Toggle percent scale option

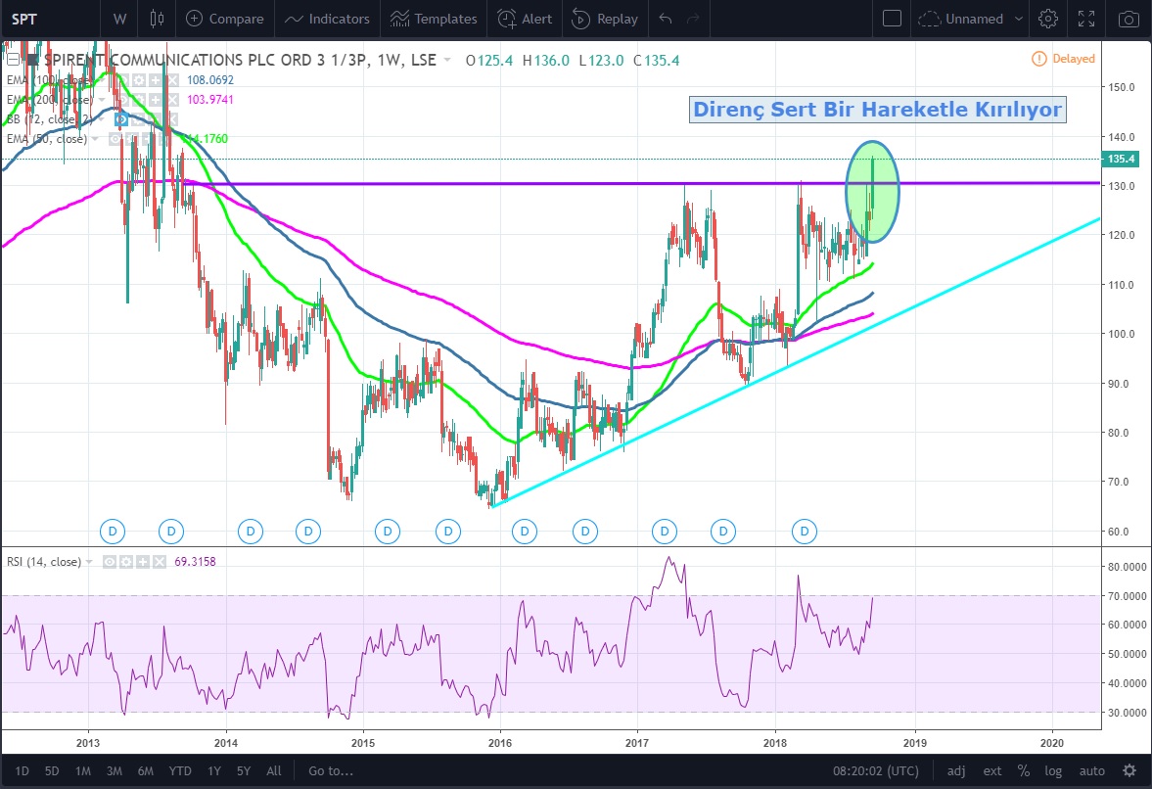pyautogui.click(x=1023, y=770)
